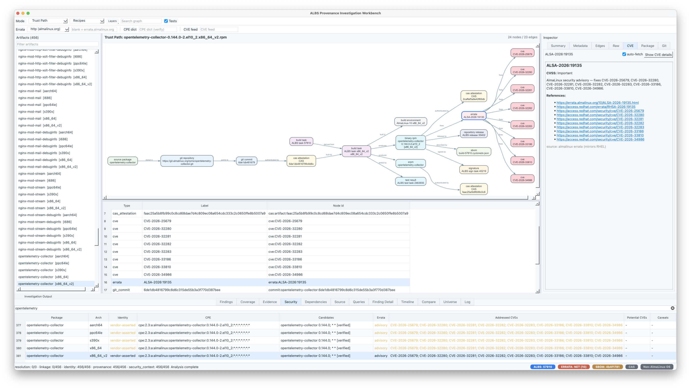This screenshot has height=389, width=691.
Task: Select the CVE-2026-25679 graph node
Action: tap(522, 53)
